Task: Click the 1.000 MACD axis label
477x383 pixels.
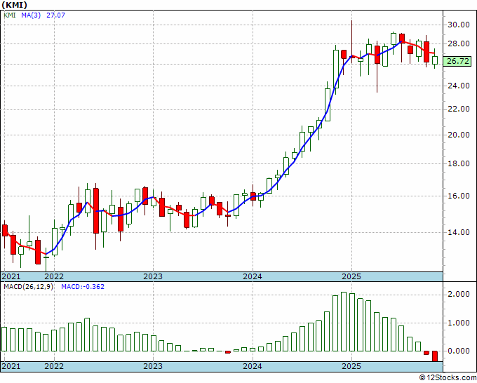Action: [459, 323]
